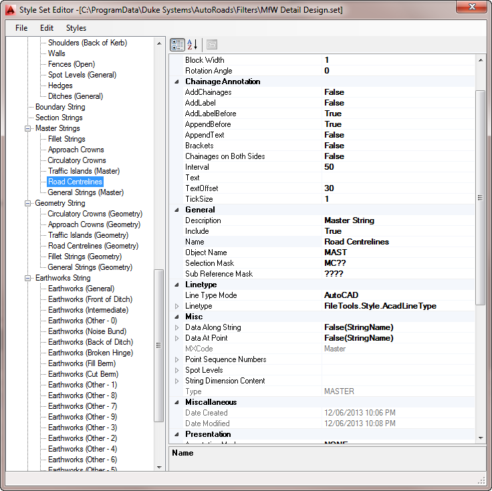Click the Alphabetical sort toolbar icon
The width and height of the screenshot is (492, 491).
tap(193, 45)
